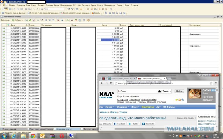Click the orange info help icon in toolbar
Viewport: 223px width, 139px height.
pyautogui.click(x=81, y=9)
